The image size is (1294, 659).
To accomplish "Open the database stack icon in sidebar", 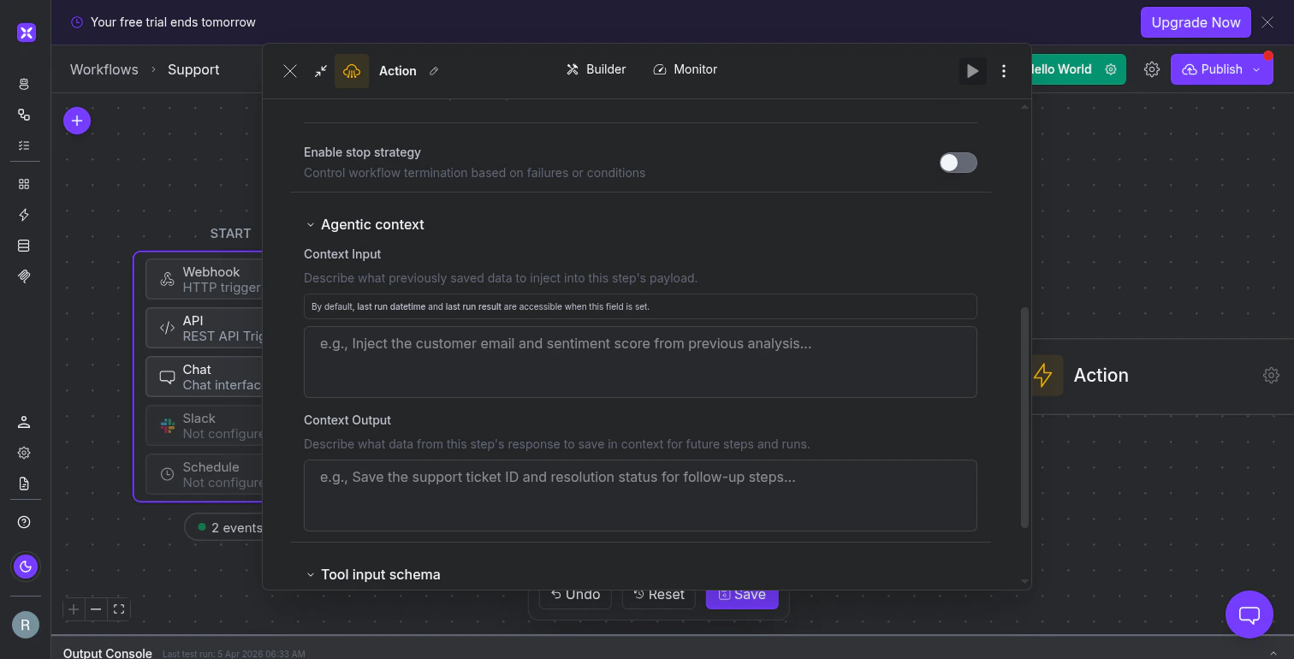I will (24, 246).
